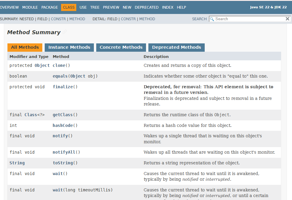
Task: Switch to Instance Methods tab
Action: point(69,47)
